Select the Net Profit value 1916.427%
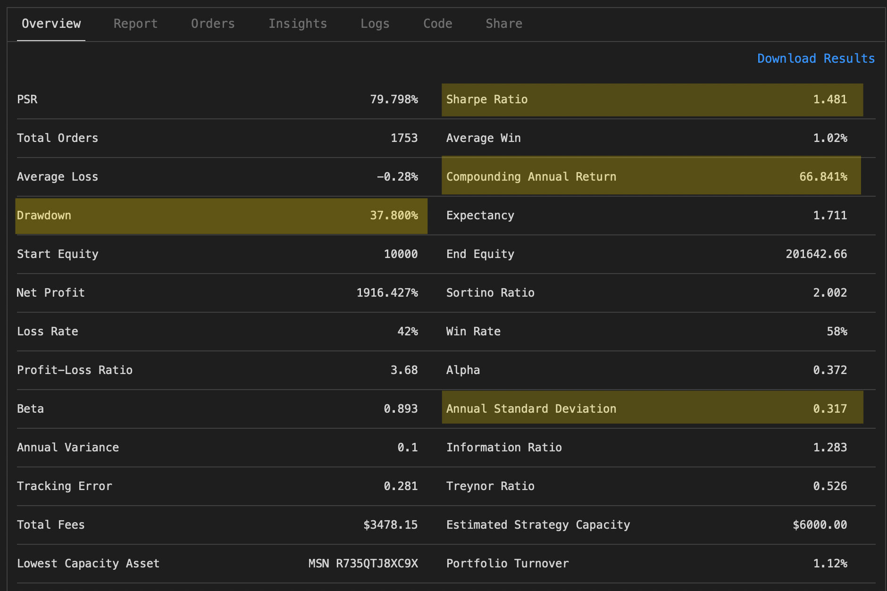The height and width of the screenshot is (591, 887). pos(387,293)
